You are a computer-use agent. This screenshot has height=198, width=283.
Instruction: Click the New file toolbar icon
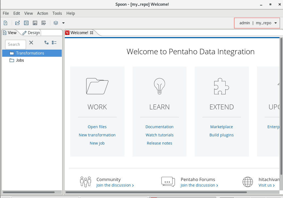point(5,23)
